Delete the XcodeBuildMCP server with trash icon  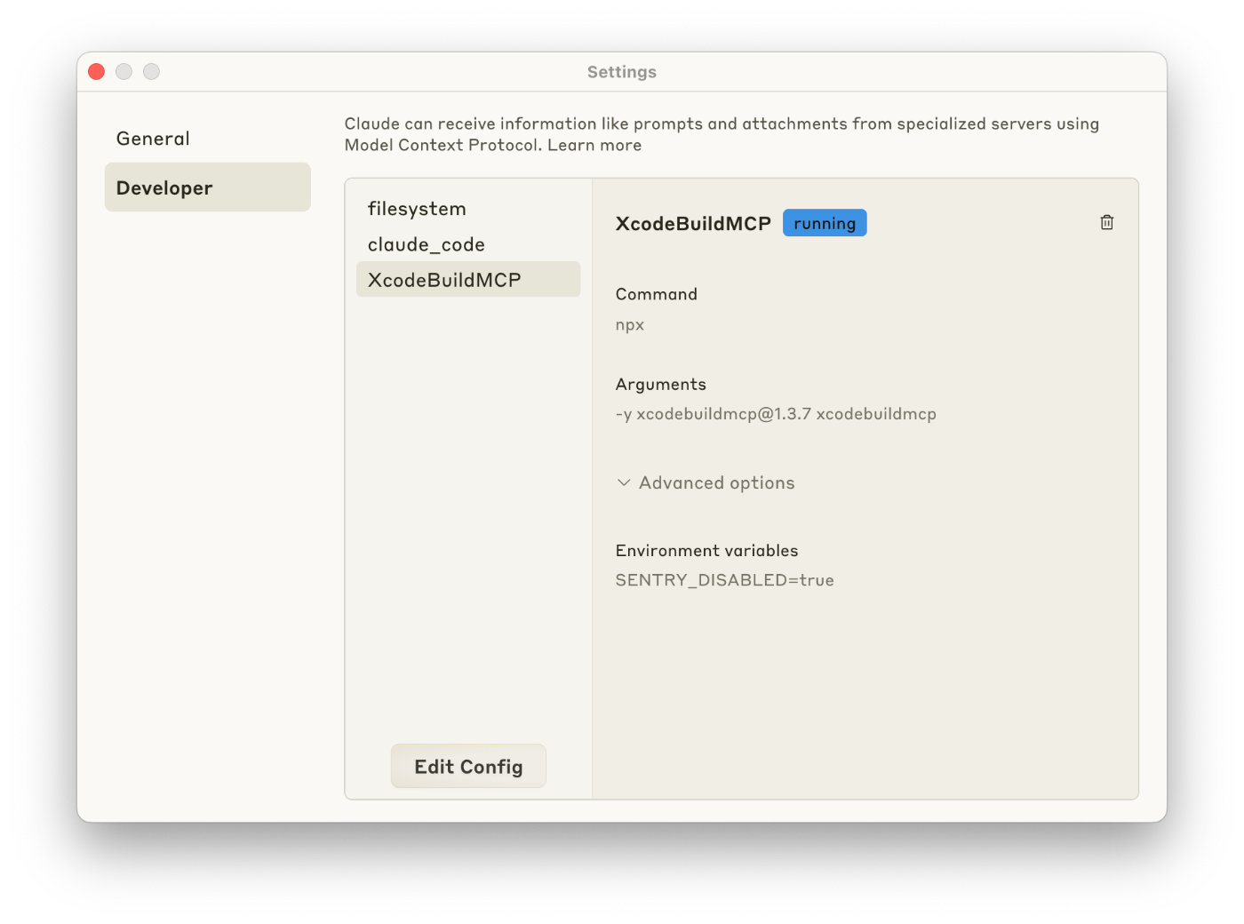[1106, 222]
